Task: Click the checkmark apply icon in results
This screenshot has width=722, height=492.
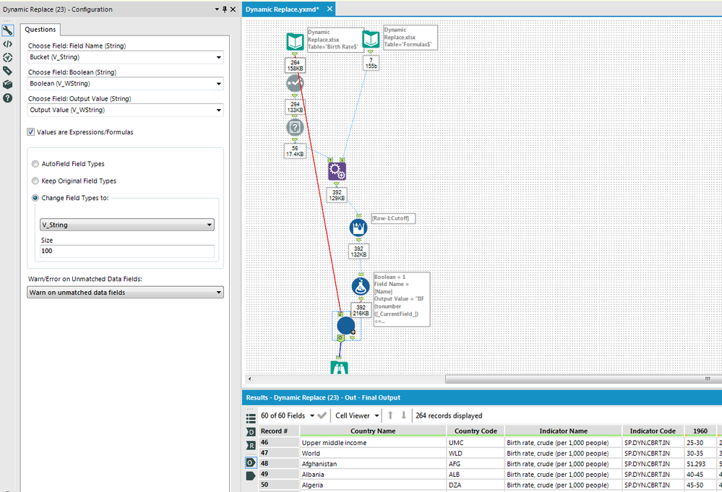Action: [x=322, y=415]
